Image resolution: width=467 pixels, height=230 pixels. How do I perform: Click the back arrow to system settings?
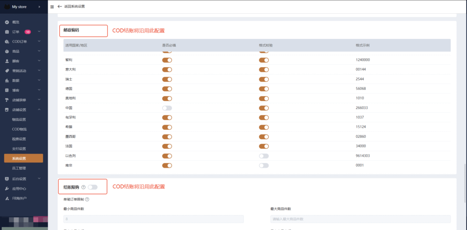59,7
